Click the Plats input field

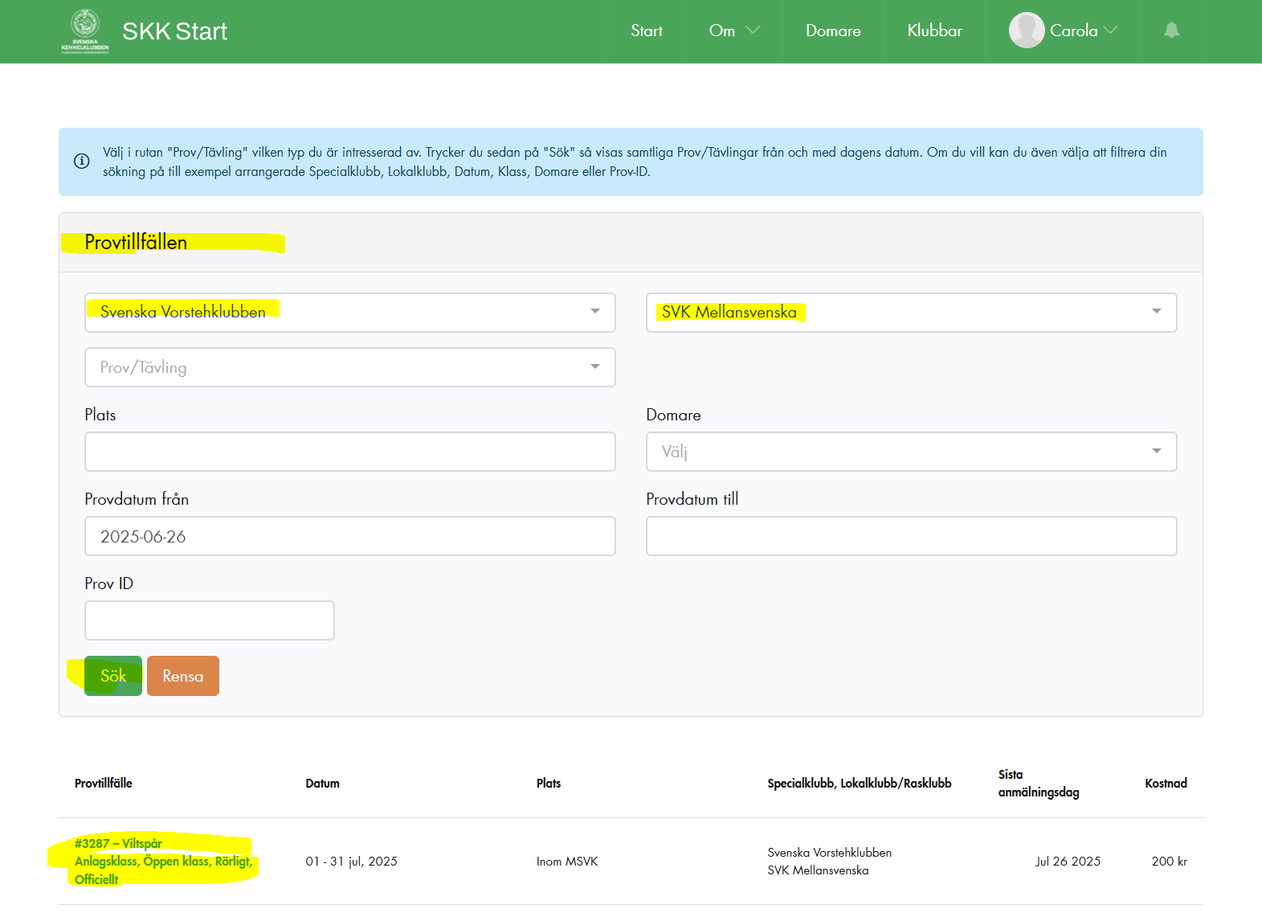350,452
